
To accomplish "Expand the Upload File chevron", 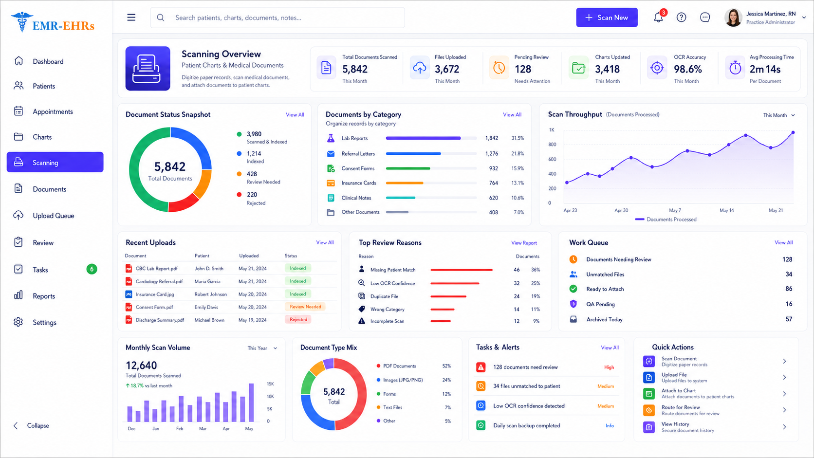I will click(x=784, y=377).
